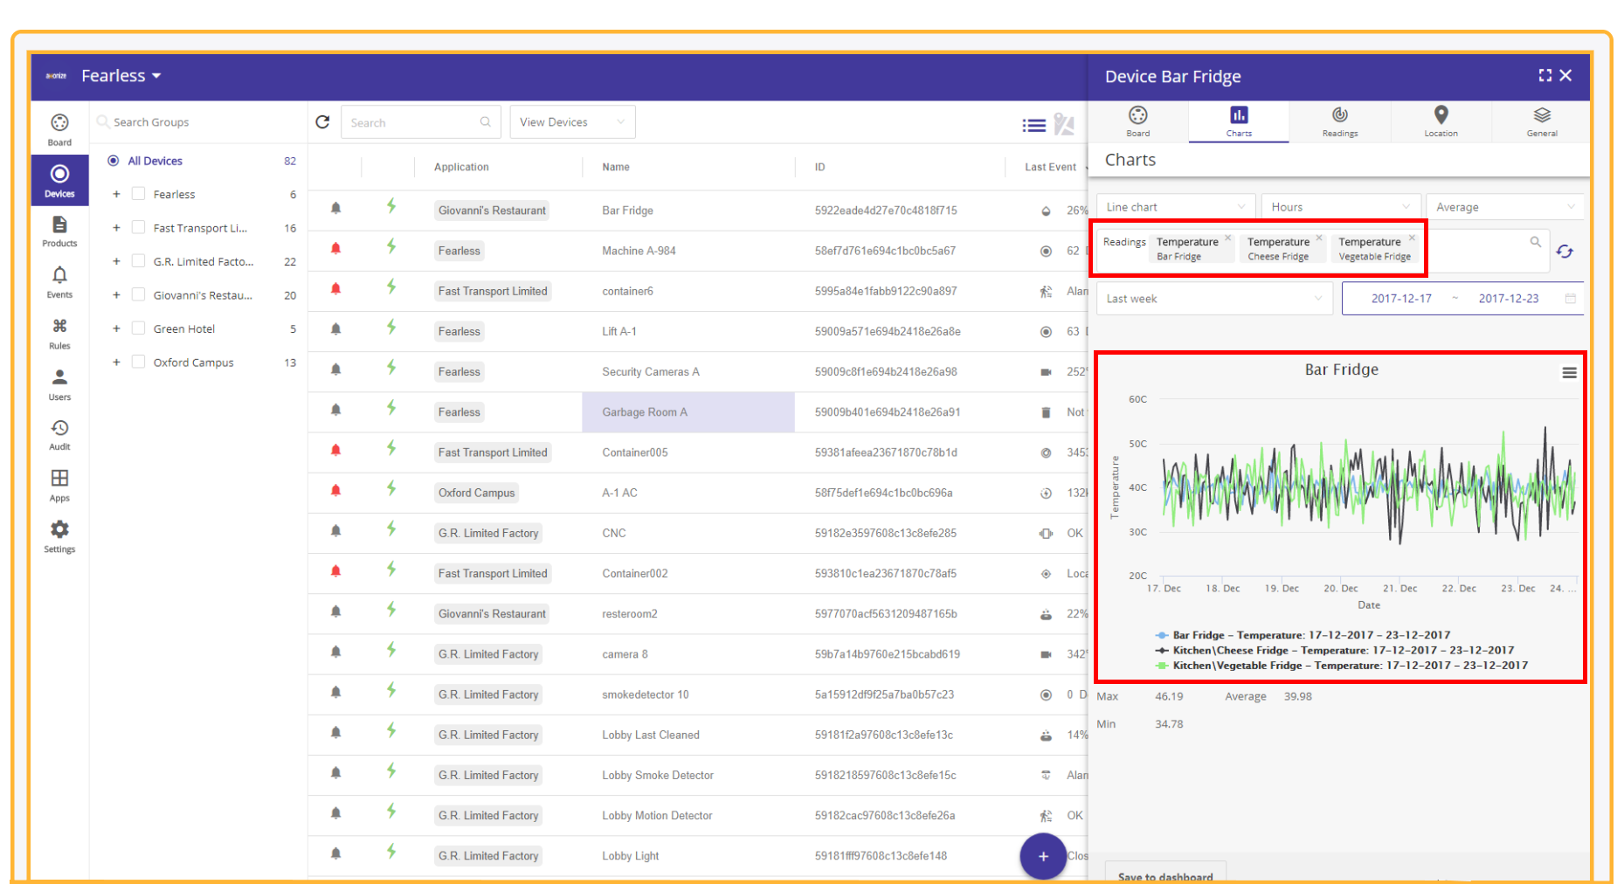Image resolution: width=1624 pixels, height=884 pixels.
Task: Open the View Devices dropdown
Action: (572, 122)
